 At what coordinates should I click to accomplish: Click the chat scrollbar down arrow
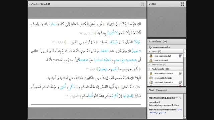click(x=185, y=118)
